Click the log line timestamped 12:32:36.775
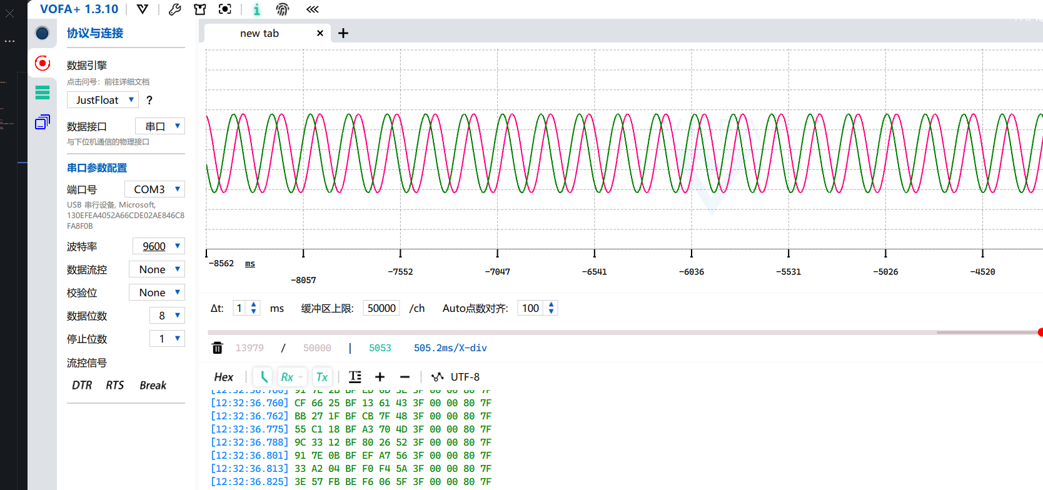Viewport: 1043px width, 490px height. [x=351, y=429]
